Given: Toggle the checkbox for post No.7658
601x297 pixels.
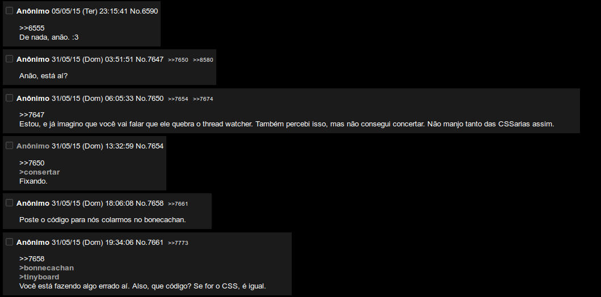Looking at the screenshot, I should (x=10, y=203).
